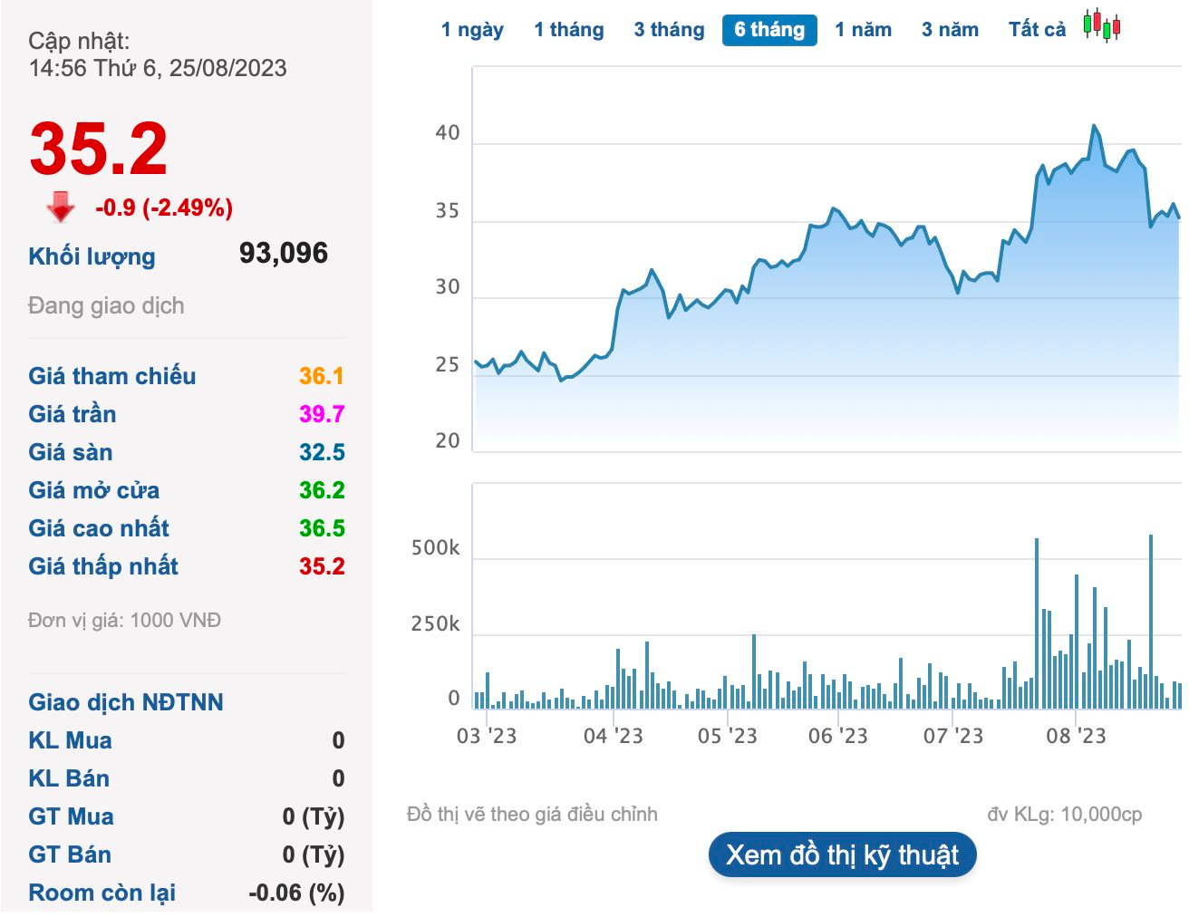Click the red down-arrow price change icon

click(61, 207)
